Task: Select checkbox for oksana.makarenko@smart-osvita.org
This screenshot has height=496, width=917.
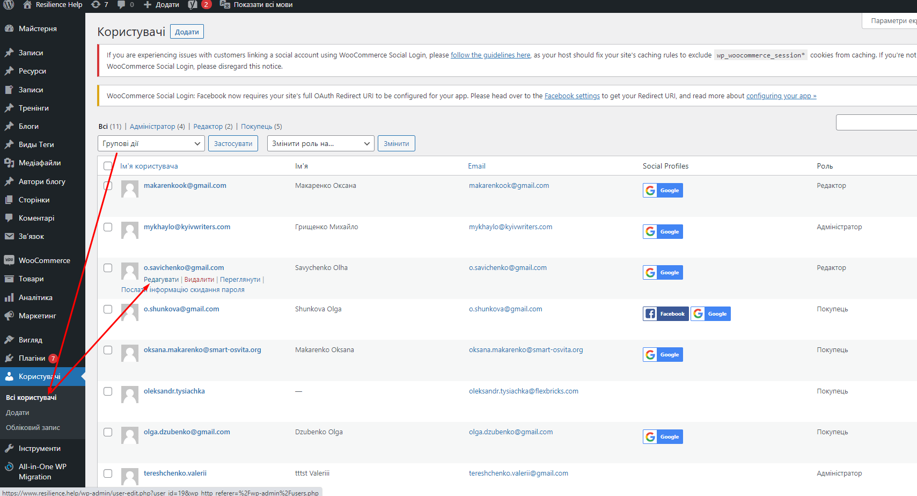Action: [108, 350]
